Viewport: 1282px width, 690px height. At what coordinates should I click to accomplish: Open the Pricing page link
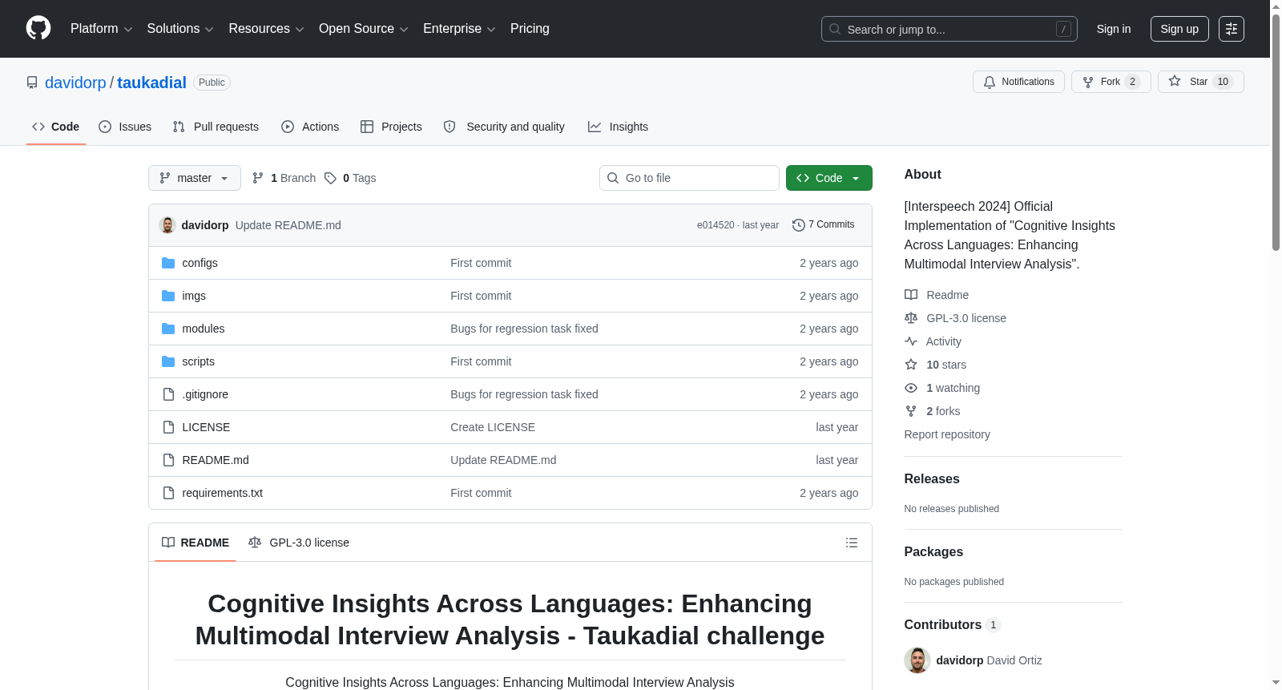coord(530,29)
